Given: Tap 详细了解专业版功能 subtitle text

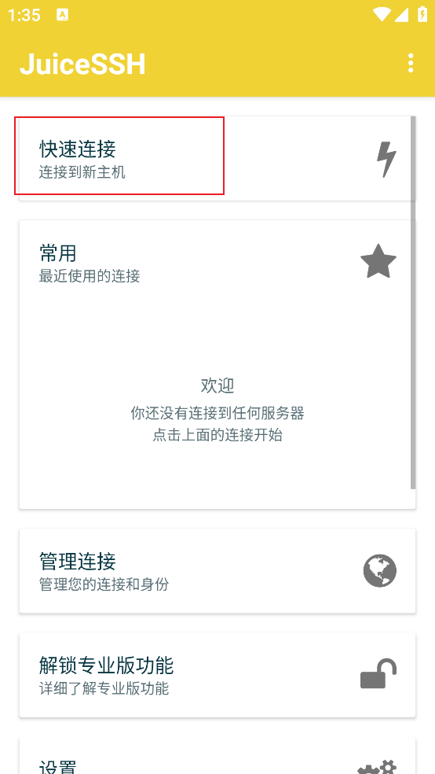Looking at the screenshot, I should 104,688.
